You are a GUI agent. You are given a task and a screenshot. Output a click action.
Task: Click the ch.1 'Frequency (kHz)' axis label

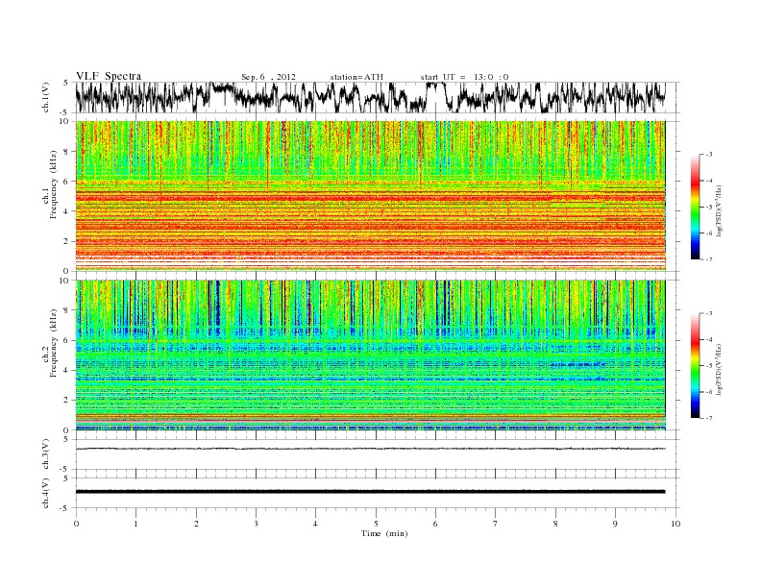(54, 184)
